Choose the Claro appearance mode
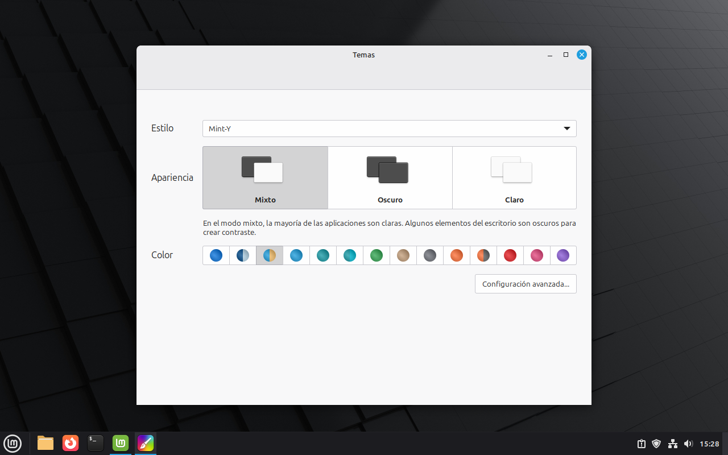 click(514, 177)
